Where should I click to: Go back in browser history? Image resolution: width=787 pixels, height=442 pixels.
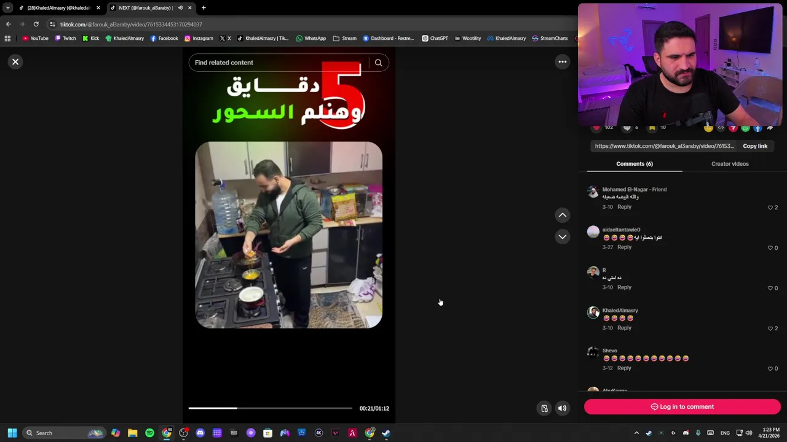click(x=8, y=25)
